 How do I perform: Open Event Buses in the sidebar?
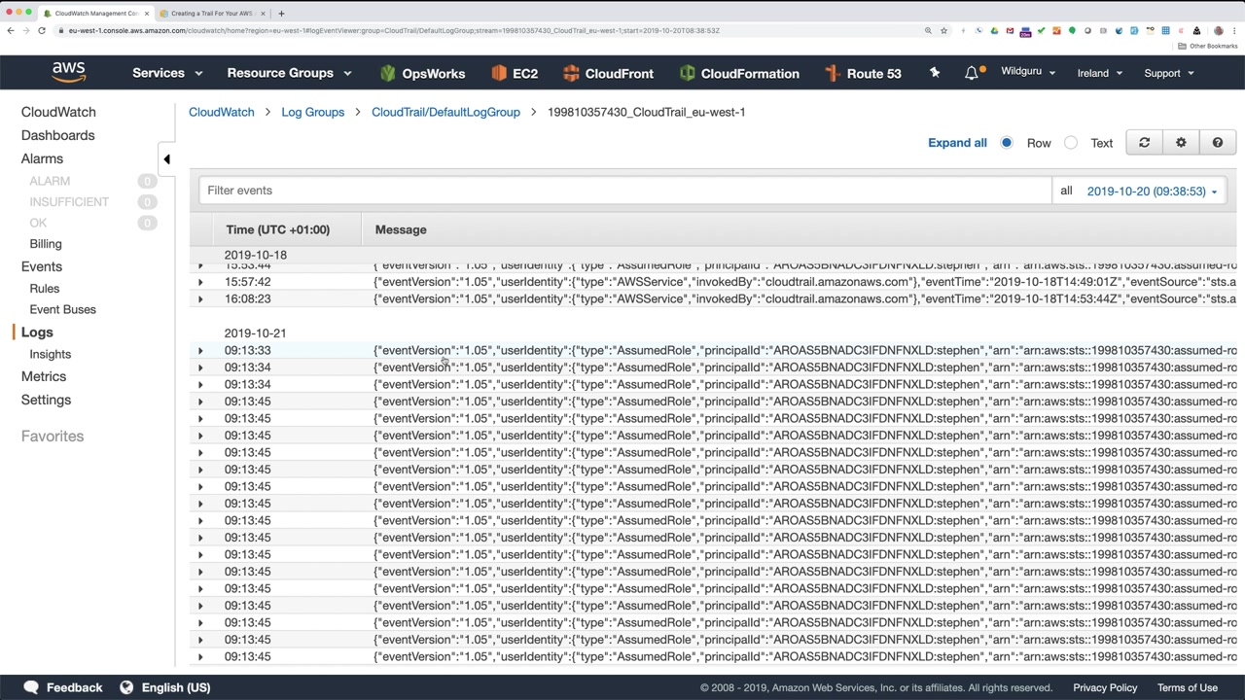(x=62, y=309)
